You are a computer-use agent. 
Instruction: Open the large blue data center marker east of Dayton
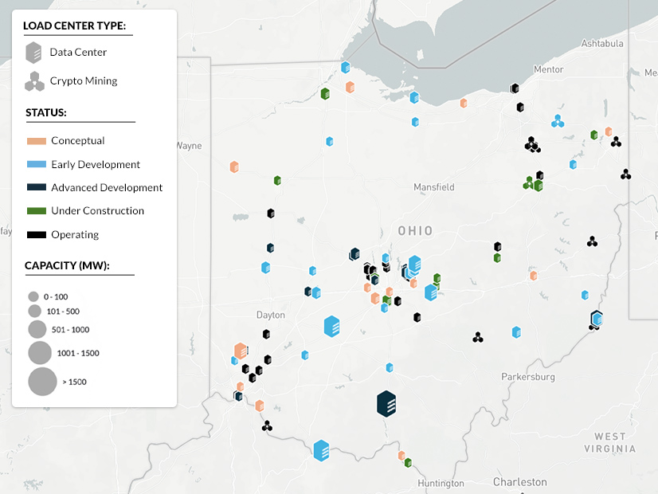(331, 327)
